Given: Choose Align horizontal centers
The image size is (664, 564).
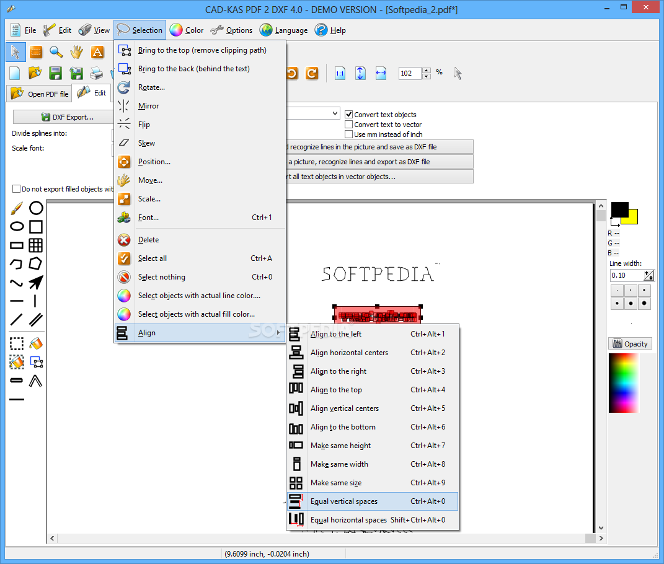Looking at the screenshot, I should (372, 352).
